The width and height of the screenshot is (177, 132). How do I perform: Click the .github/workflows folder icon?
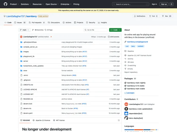pos(21,42)
